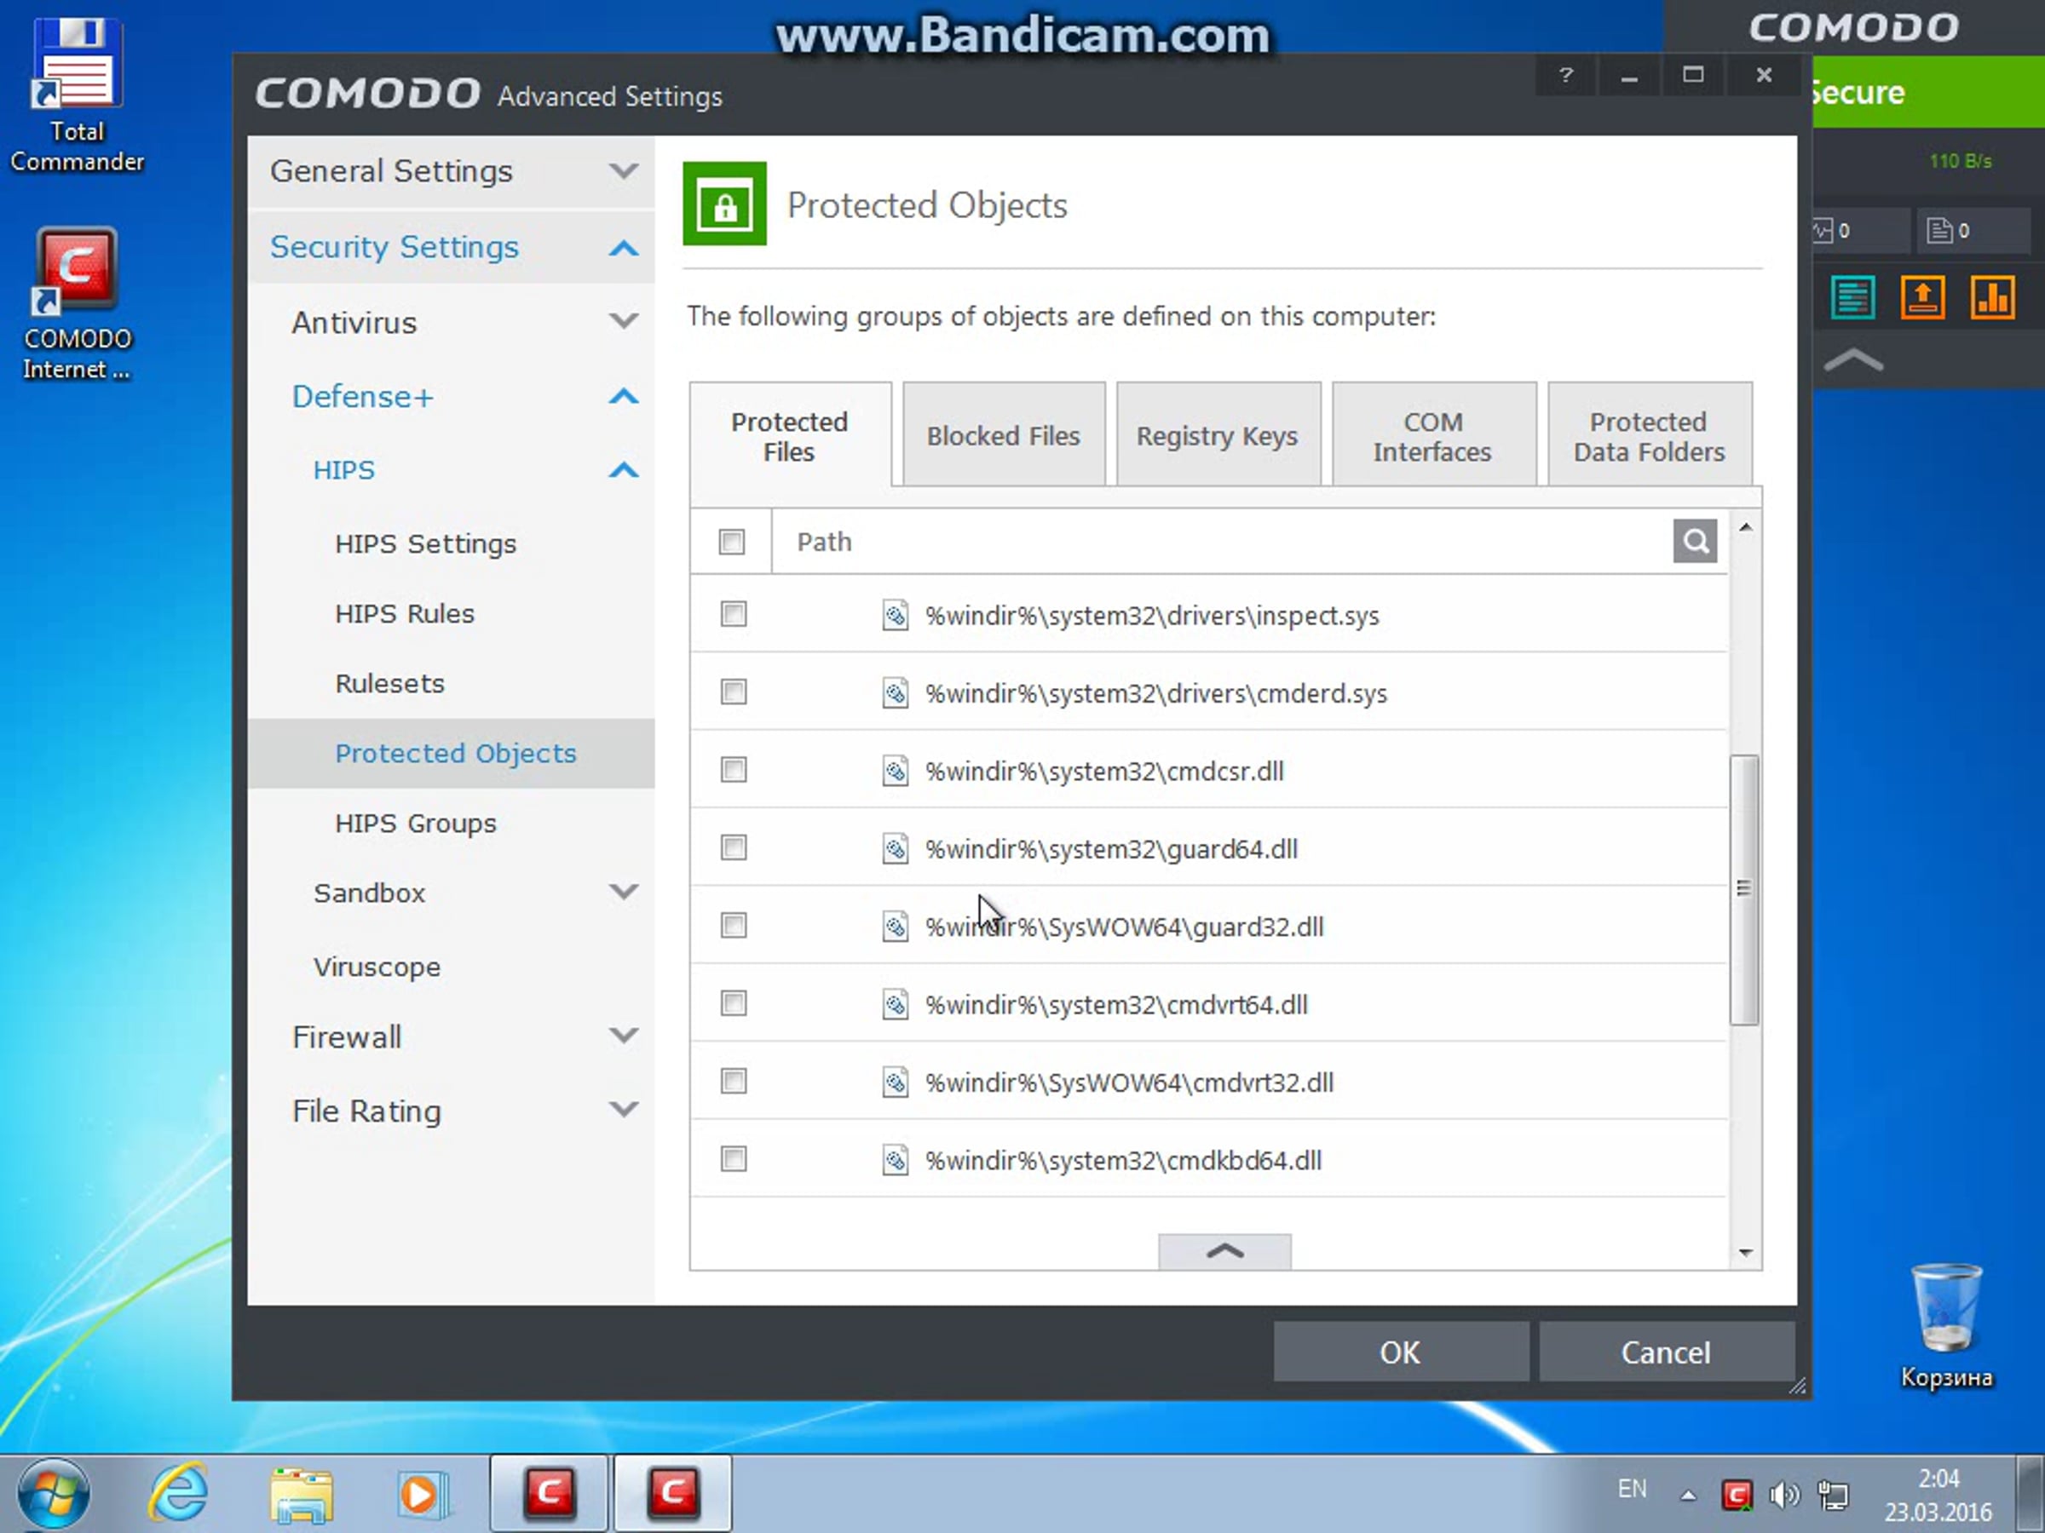2045x1533 pixels.
Task: Select the Protected Files tab
Action: click(790, 436)
